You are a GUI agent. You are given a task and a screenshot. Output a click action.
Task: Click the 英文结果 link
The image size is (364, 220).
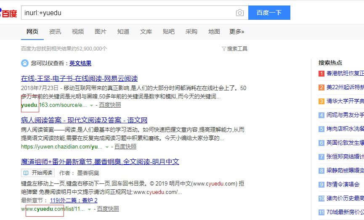click(x=80, y=63)
